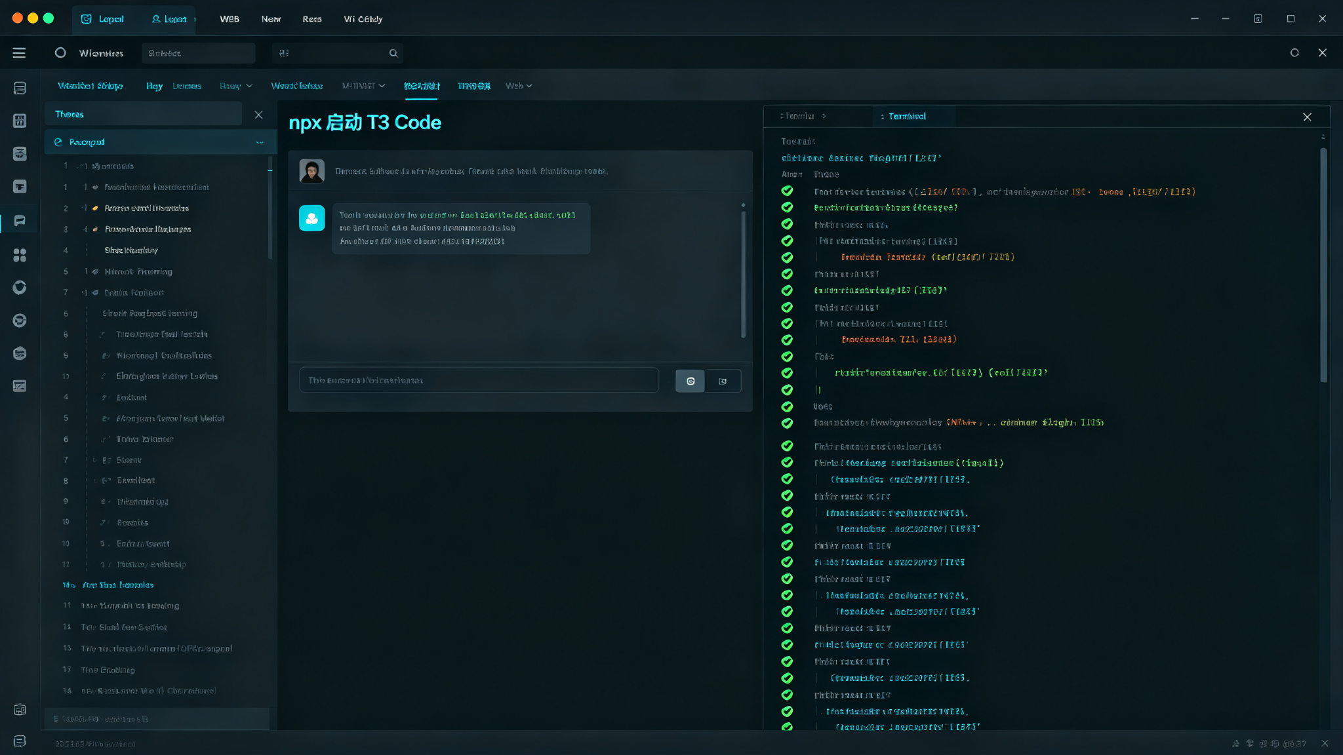Click the send button beside message input
This screenshot has height=755, width=1343.
click(x=690, y=381)
